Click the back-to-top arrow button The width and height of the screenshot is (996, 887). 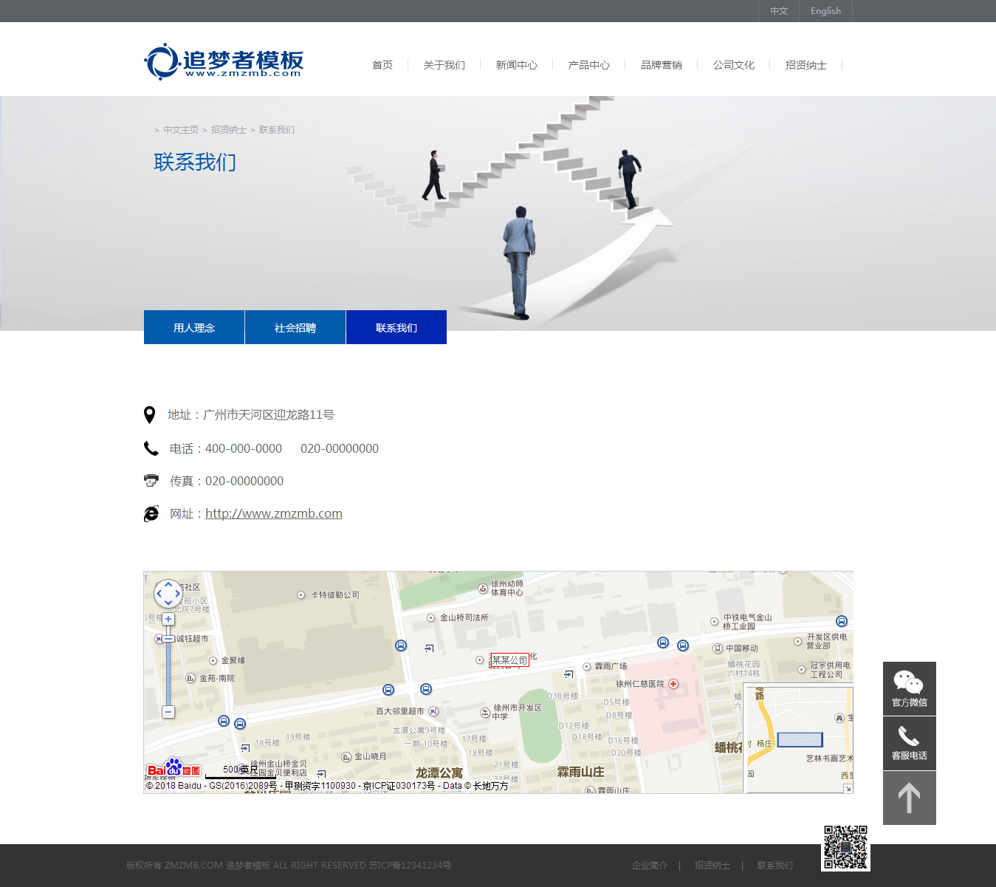909,798
